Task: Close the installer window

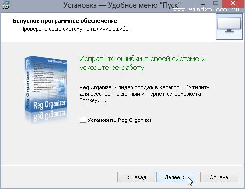Action: [x=233, y=3]
